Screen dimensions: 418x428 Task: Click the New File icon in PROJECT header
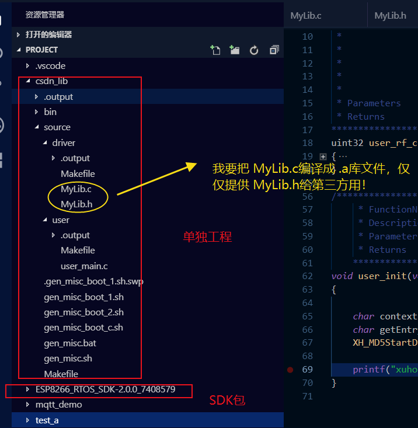click(215, 50)
